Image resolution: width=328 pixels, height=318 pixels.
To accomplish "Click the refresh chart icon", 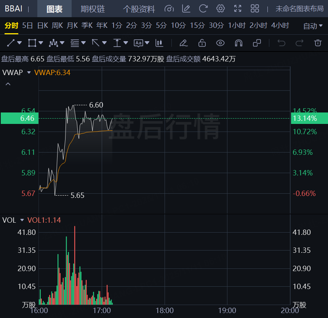I will pos(203,9).
